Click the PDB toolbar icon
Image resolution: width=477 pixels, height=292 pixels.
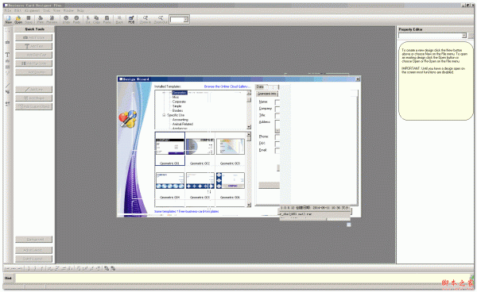click(131, 20)
